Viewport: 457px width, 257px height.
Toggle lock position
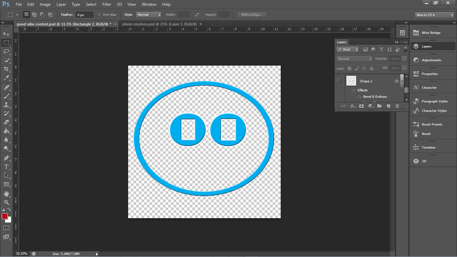coord(364,68)
